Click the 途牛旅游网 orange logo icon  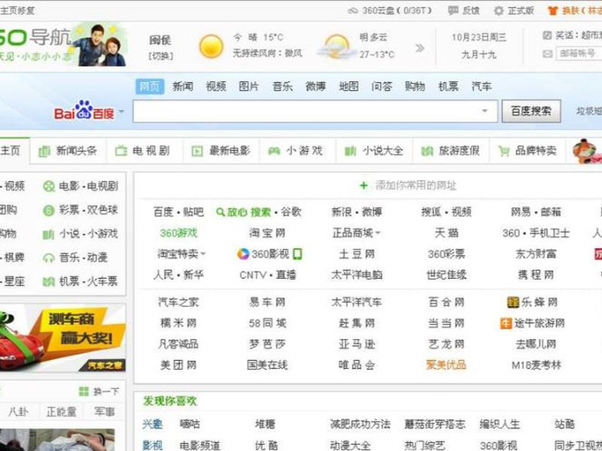click(506, 323)
